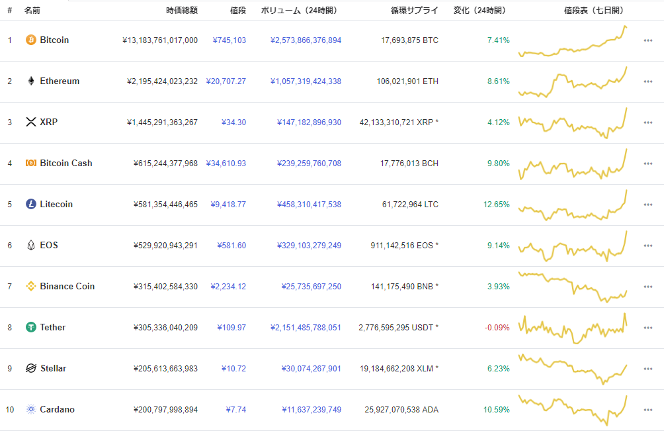Click Bitcoin price ¥745,103

[x=229, y=40]
